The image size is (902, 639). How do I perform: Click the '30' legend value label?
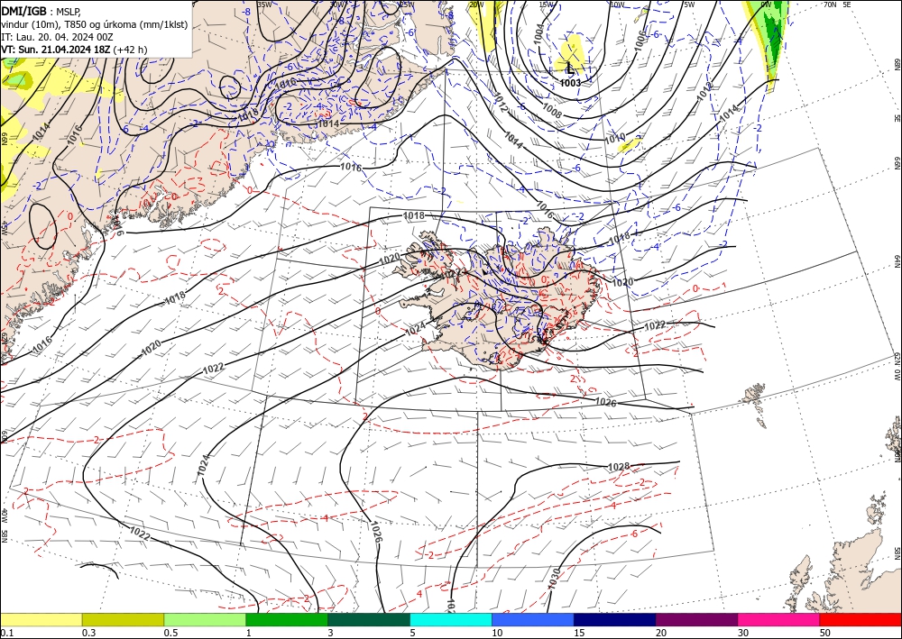tap(743, 633)
